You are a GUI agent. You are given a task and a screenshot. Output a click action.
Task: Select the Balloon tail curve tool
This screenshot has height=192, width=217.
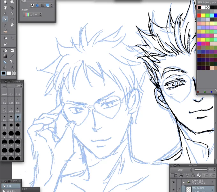coord(12,62)
